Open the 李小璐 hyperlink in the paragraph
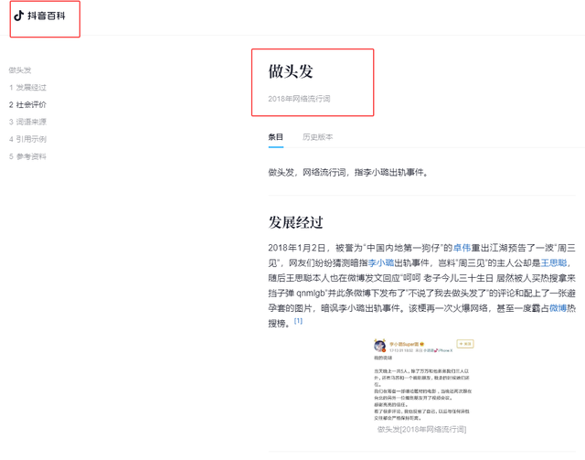585x460 pixels. click(381, 262)
